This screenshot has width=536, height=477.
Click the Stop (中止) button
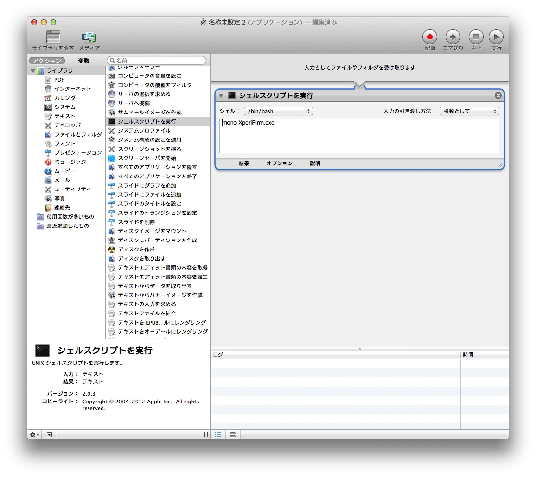tap(476, 37)
